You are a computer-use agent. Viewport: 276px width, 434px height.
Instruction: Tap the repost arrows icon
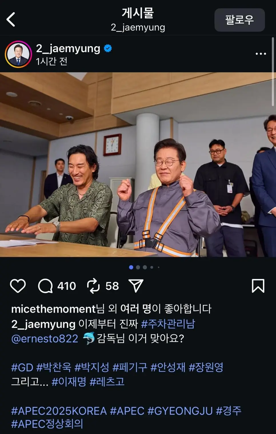[x=93, y=286]
